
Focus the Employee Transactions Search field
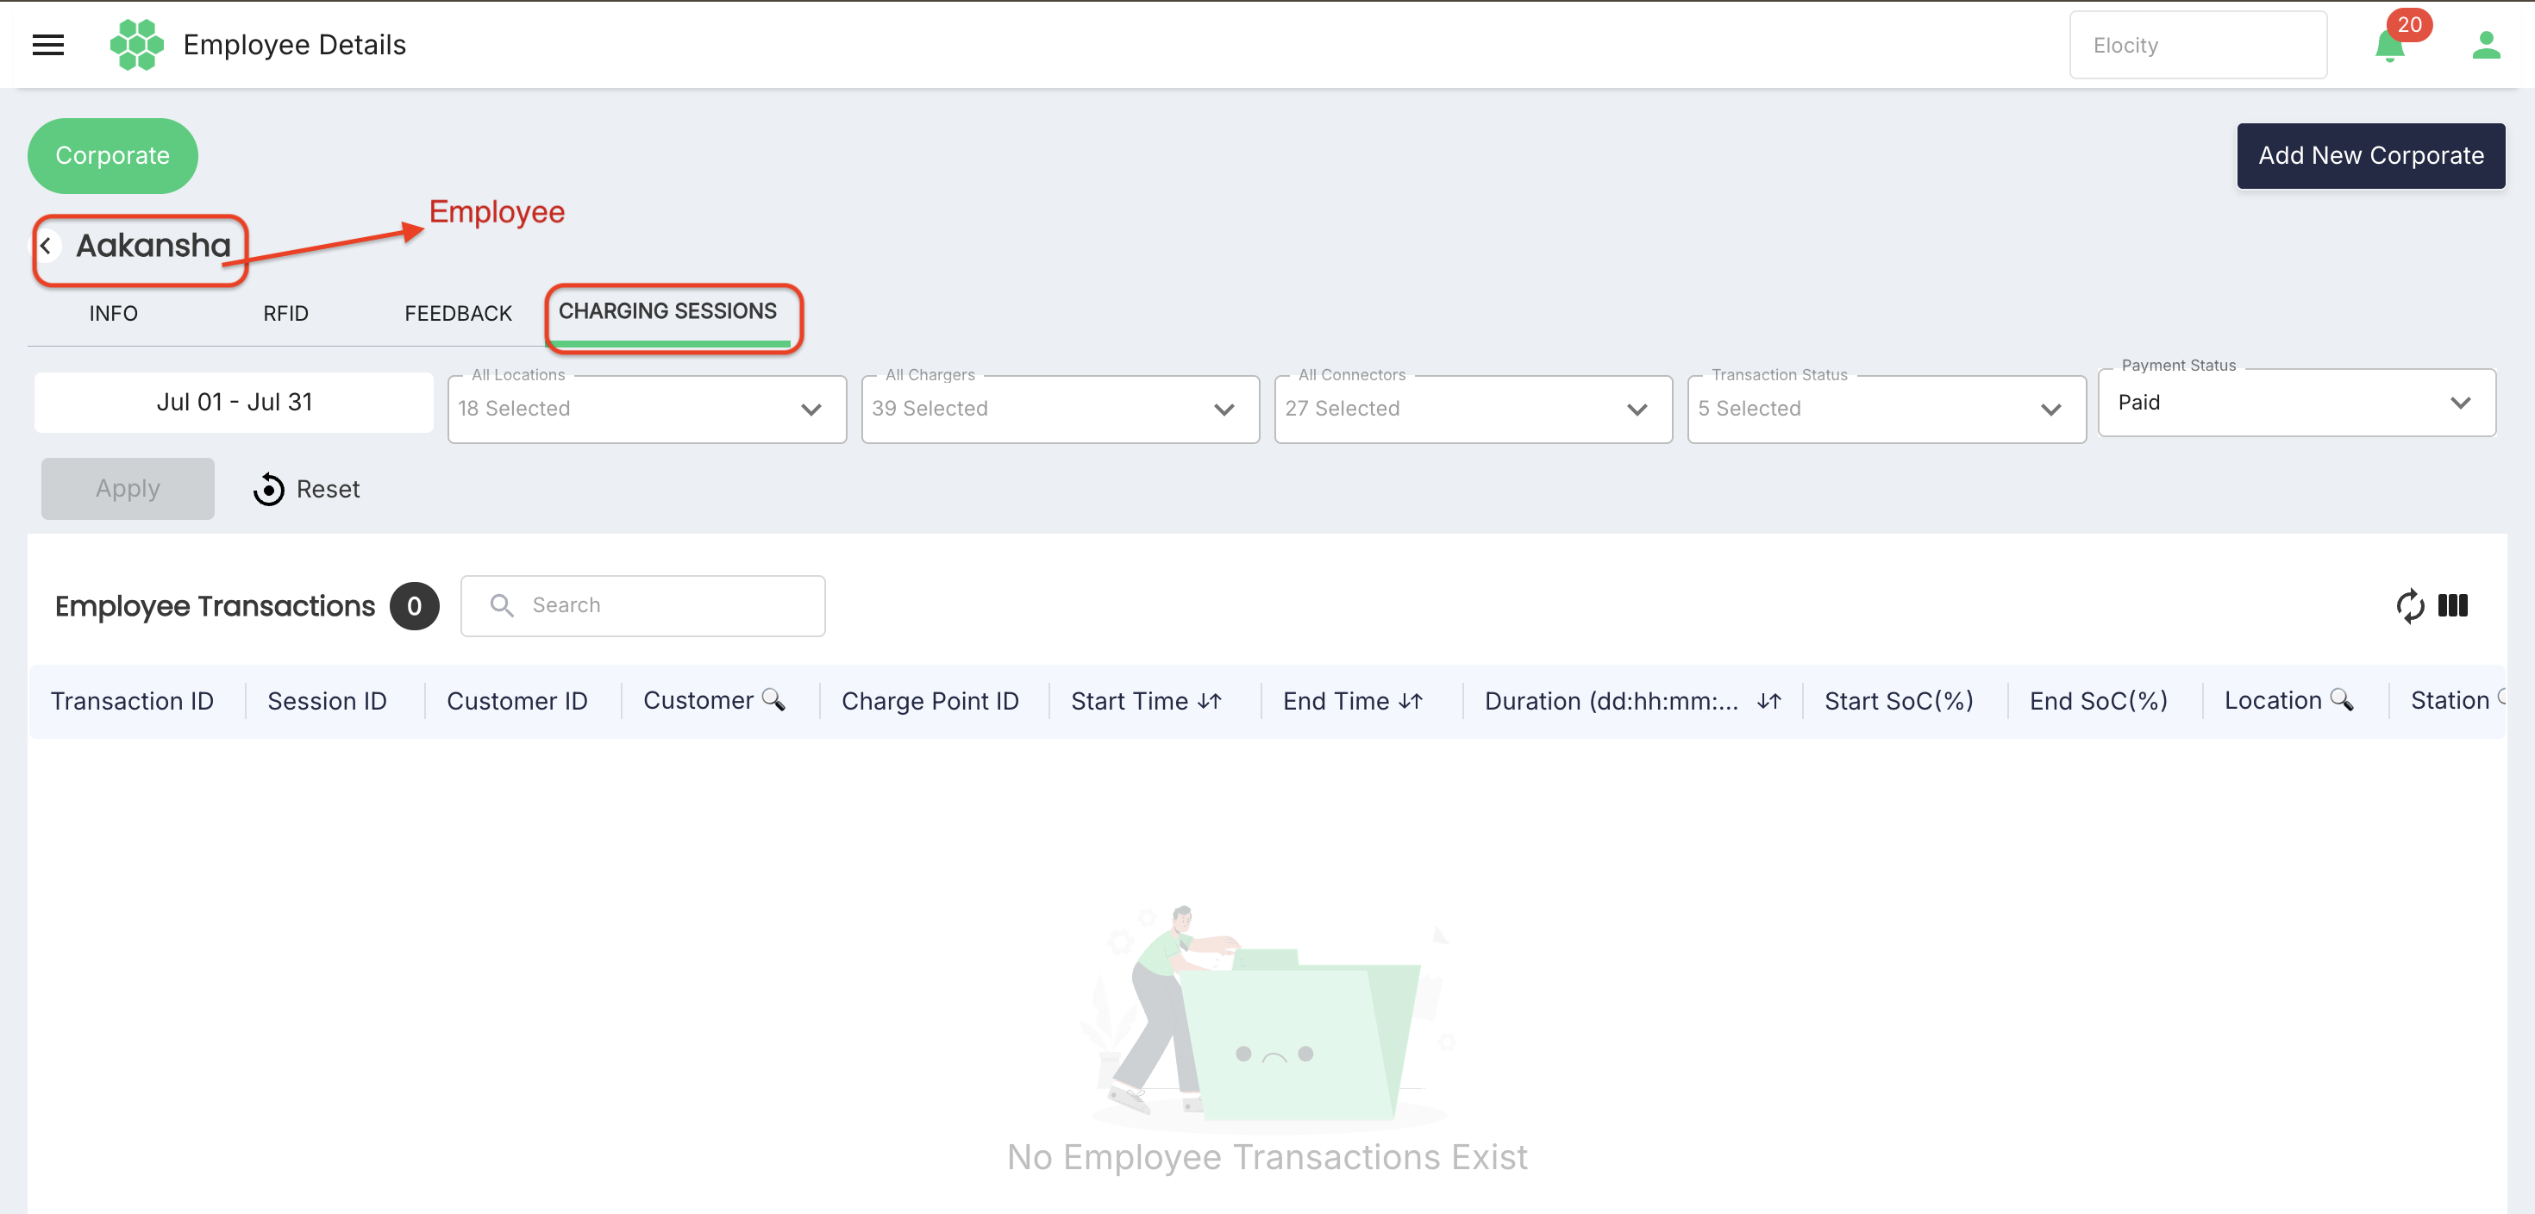click(x=642, y=605)
